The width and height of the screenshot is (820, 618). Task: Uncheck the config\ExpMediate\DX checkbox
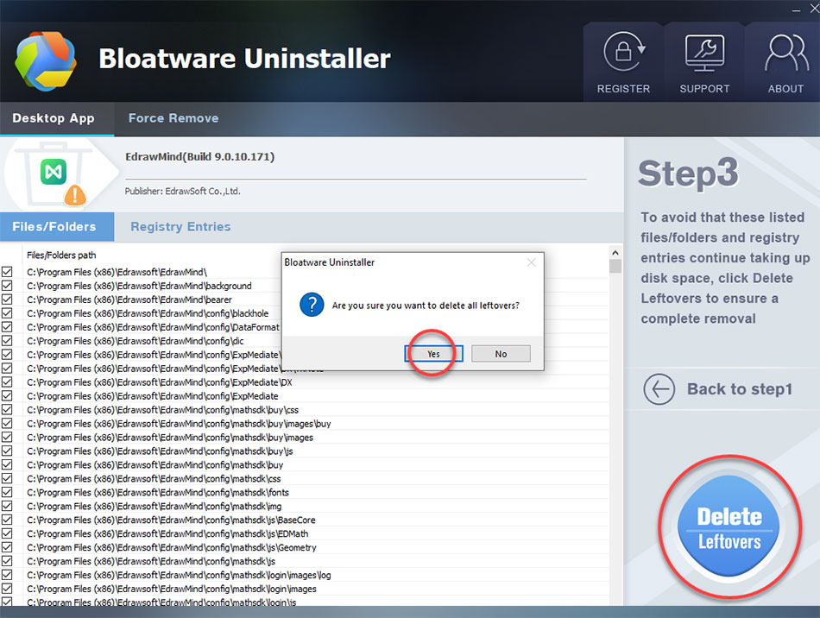pyautogui.click(x=7, y=382)
